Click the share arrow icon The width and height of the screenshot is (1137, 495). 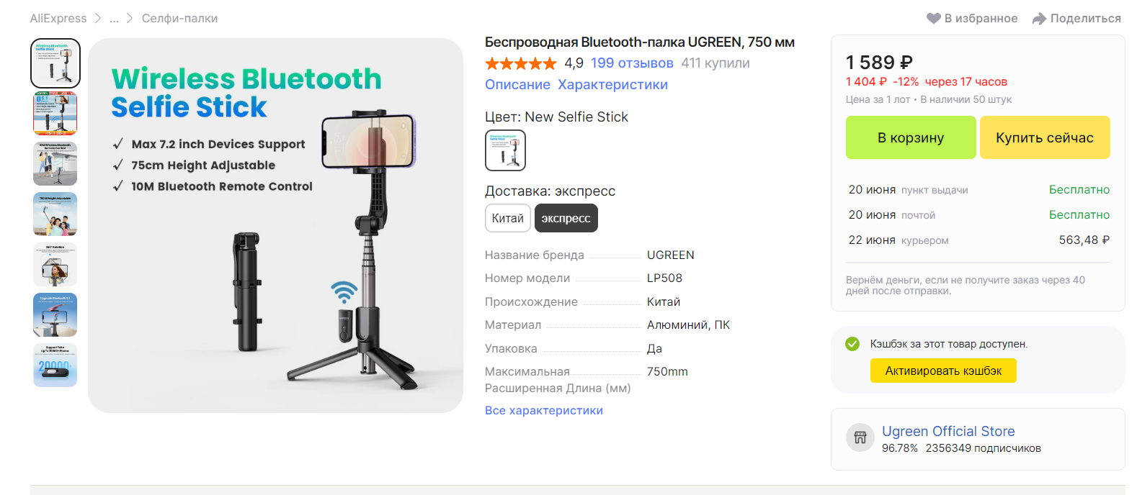point(1039,19)
